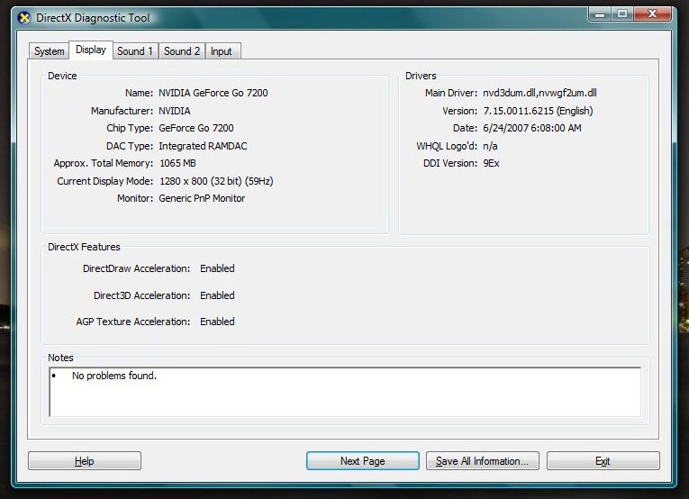Click driver date '6/24/2007 6:08:00 AM'
689x499 pixels.
tap(532, 128)
